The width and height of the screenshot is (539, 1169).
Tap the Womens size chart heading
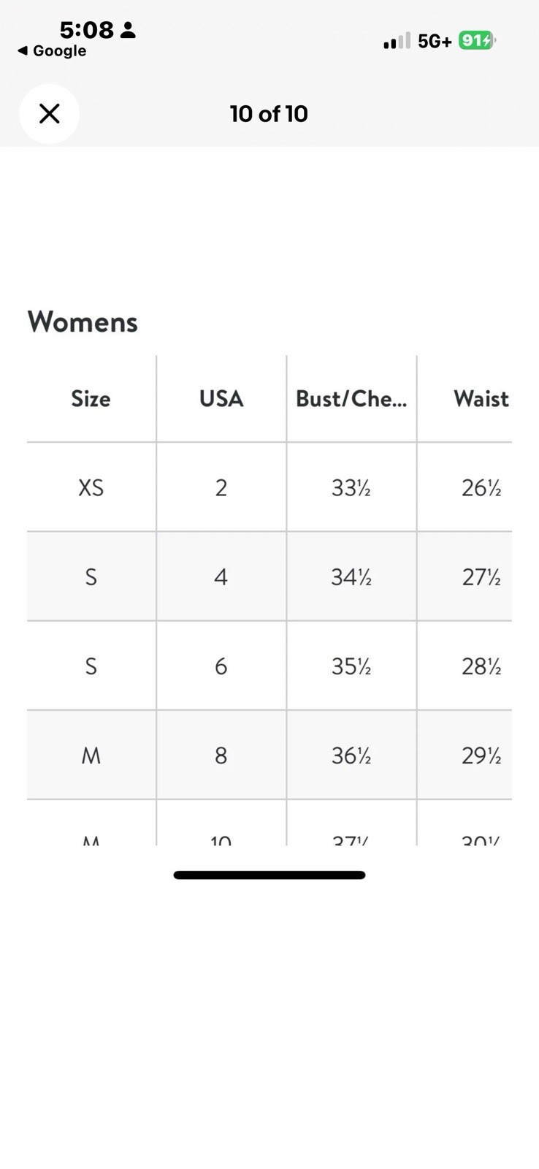pyautogui.click(x=83, y=322)
